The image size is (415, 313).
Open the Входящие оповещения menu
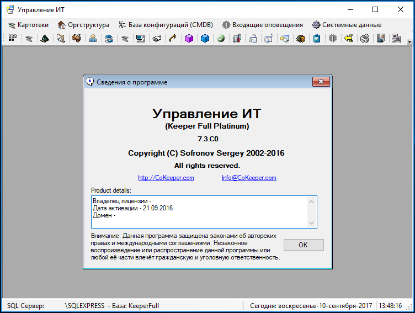(262, 25)
